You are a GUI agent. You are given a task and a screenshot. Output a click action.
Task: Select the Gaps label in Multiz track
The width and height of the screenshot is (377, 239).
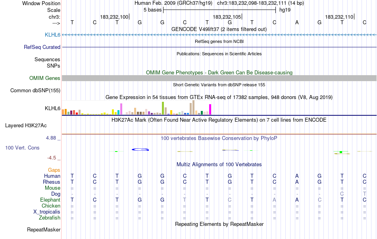coord(54,170)
